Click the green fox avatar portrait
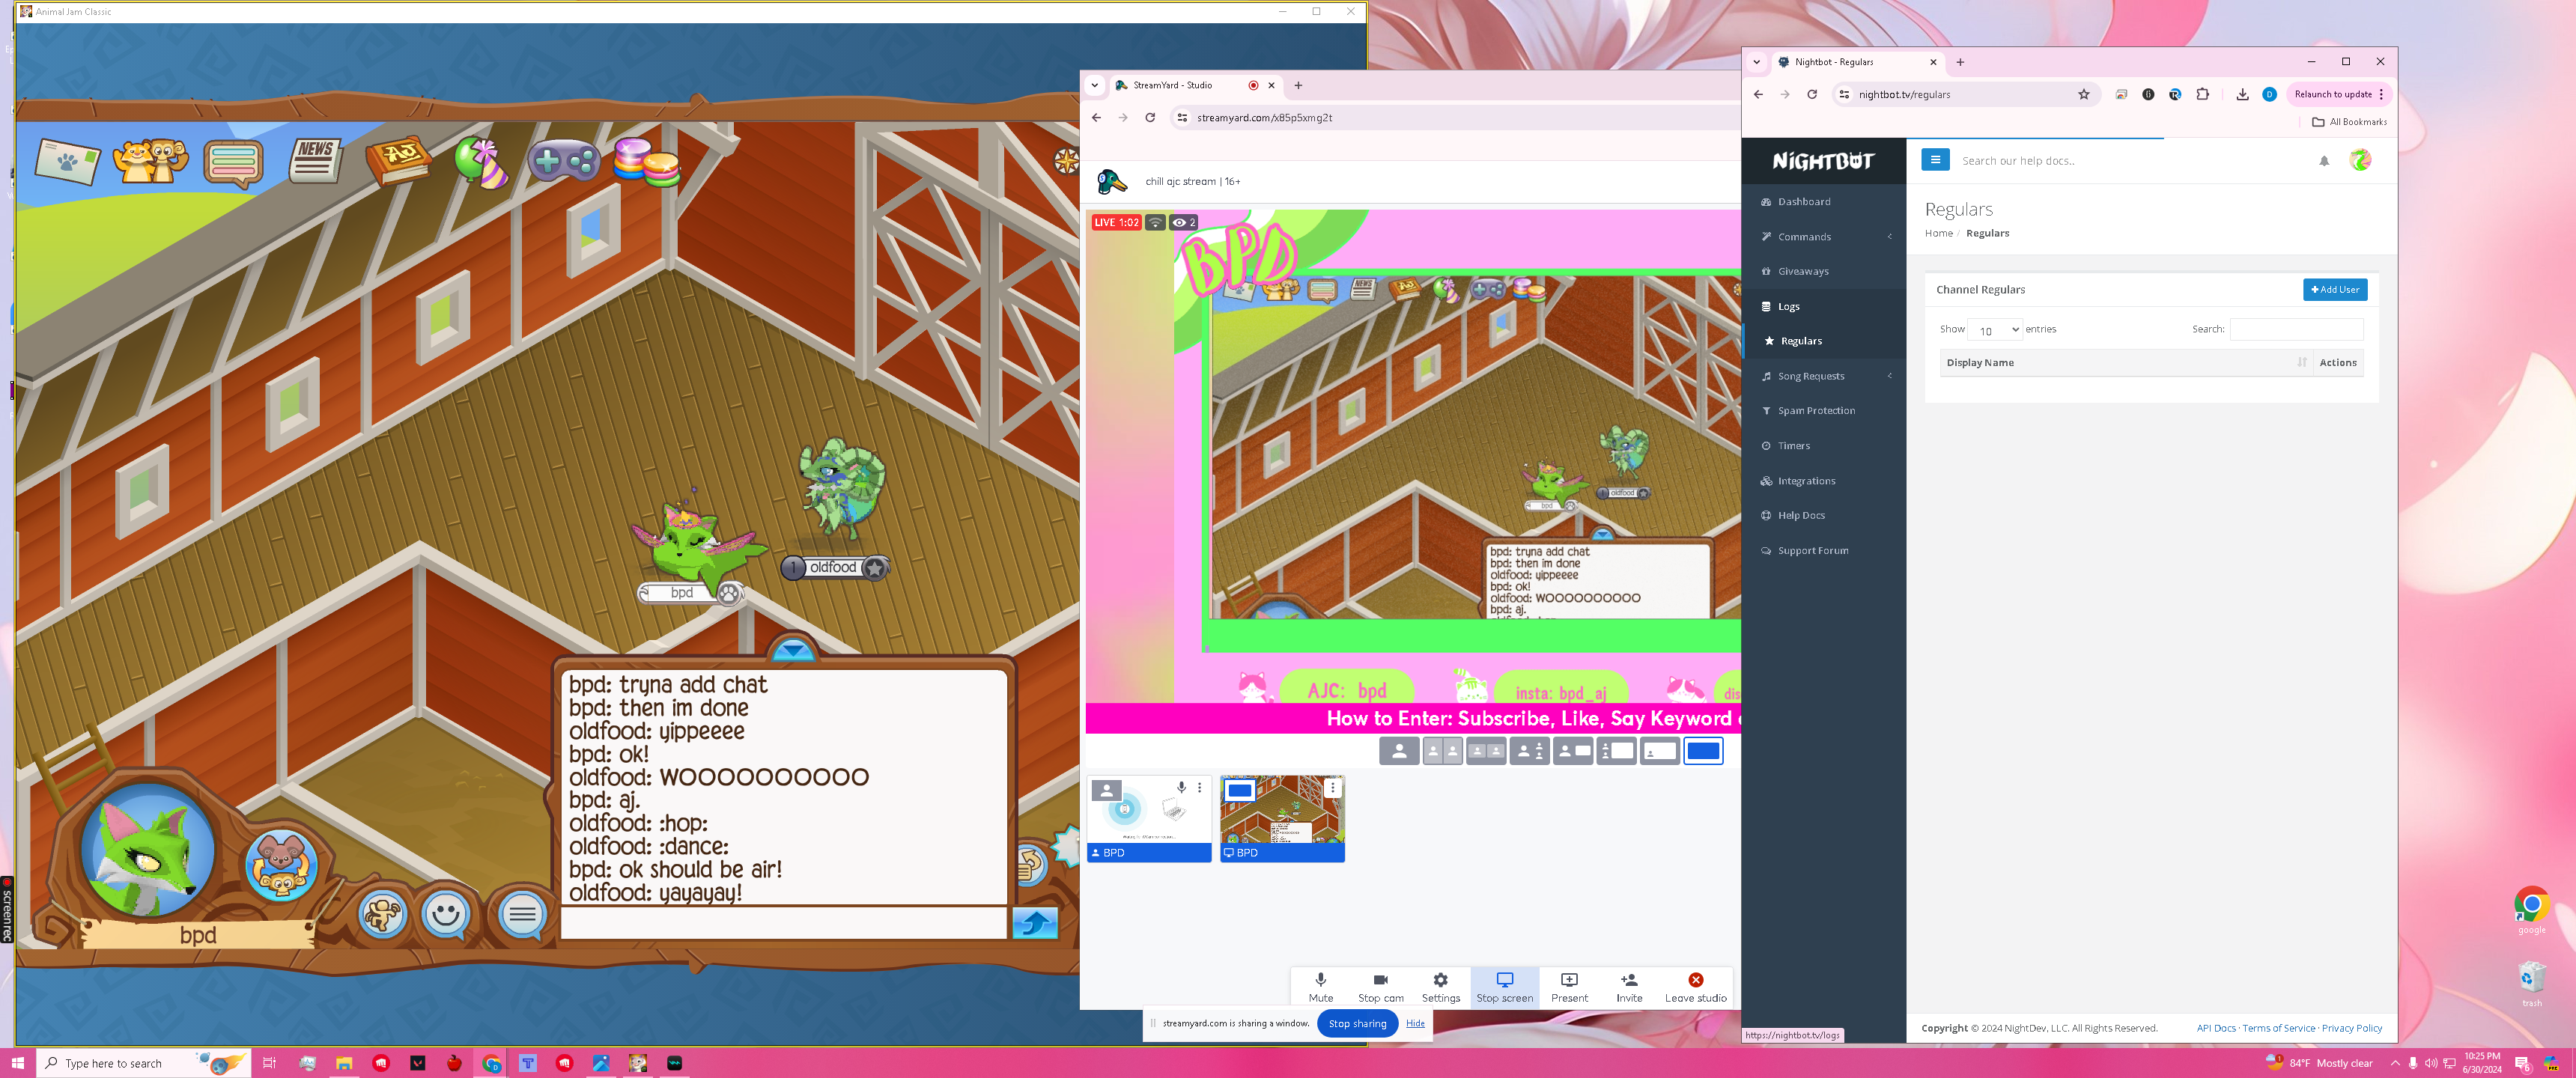The height and width of the screenshot is (1078, 2576). (x=147, y=851)
